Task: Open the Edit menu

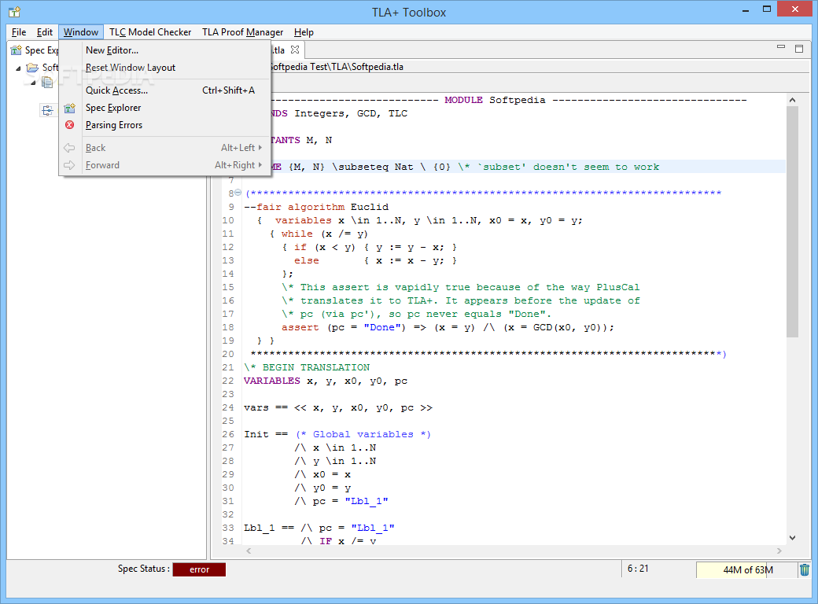Action: point(44,31)
